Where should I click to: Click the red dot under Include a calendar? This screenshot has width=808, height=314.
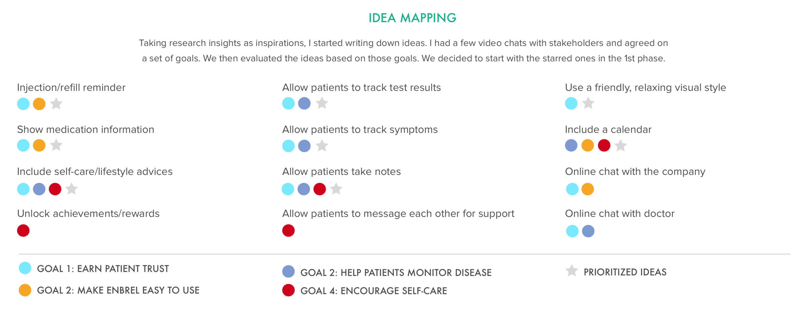(x=604, y=145)
